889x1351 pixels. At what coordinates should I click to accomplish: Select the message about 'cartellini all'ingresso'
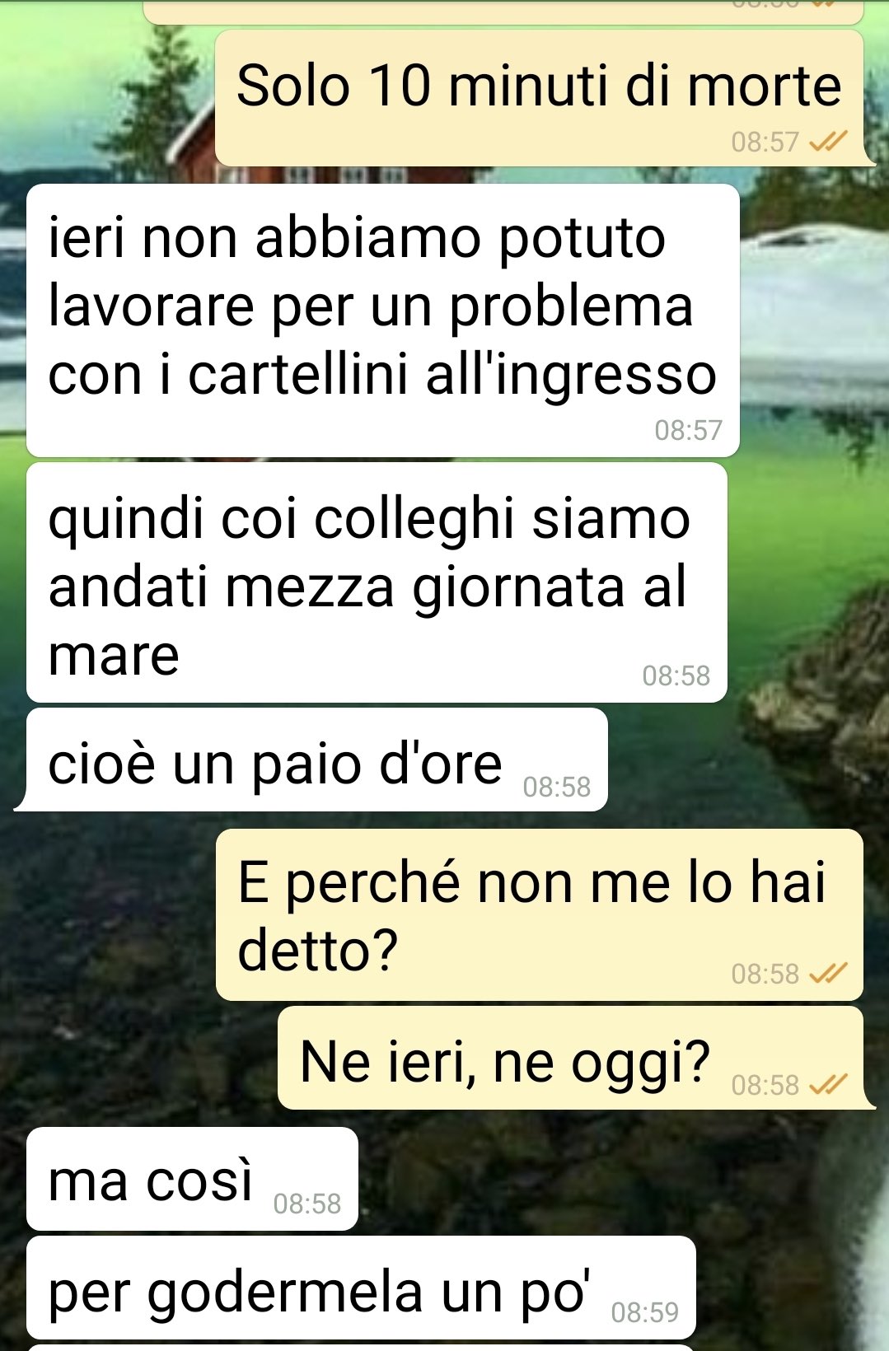pyautogui.click(x=383, y=320)
